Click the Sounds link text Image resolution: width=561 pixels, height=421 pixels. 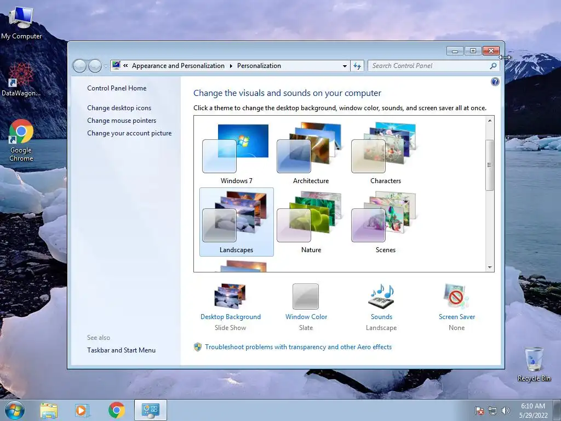coord(381,317)
